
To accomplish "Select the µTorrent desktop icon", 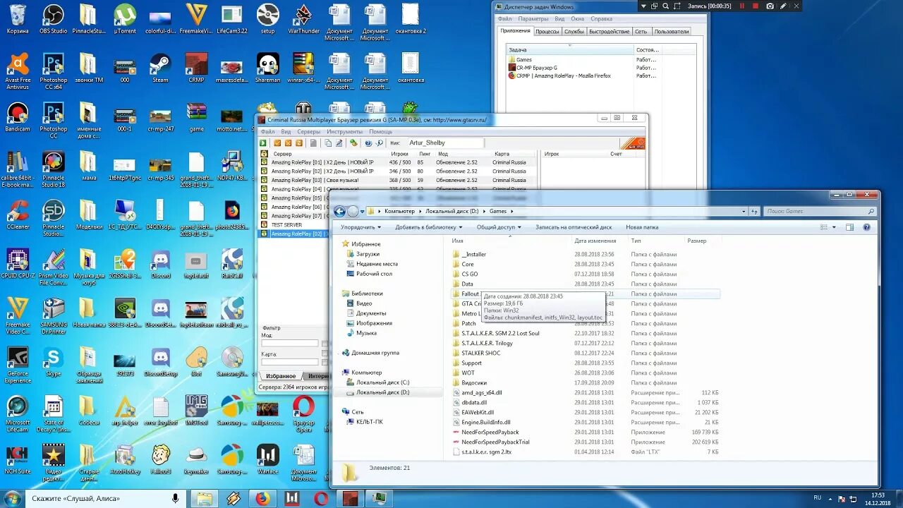I will pyautogui.click(x=125, y=19).
